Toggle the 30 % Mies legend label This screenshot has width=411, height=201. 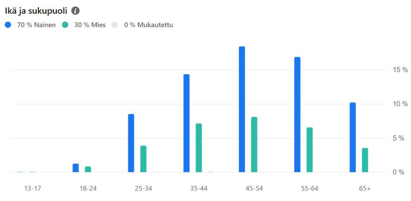click(x=90, y=25)
